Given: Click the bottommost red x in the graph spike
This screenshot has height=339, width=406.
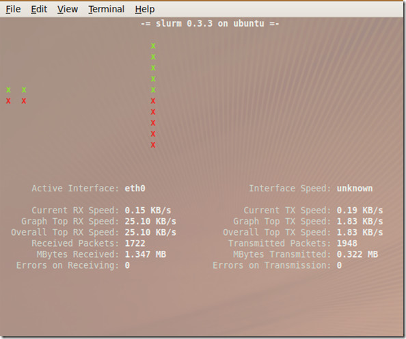Looking at the screenshot, I should tap(153, 145).
